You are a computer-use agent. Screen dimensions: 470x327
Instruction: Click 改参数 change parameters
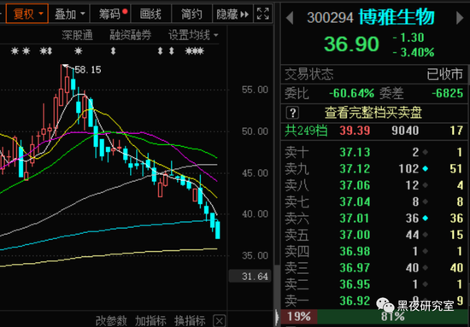(x=111, y=321)
